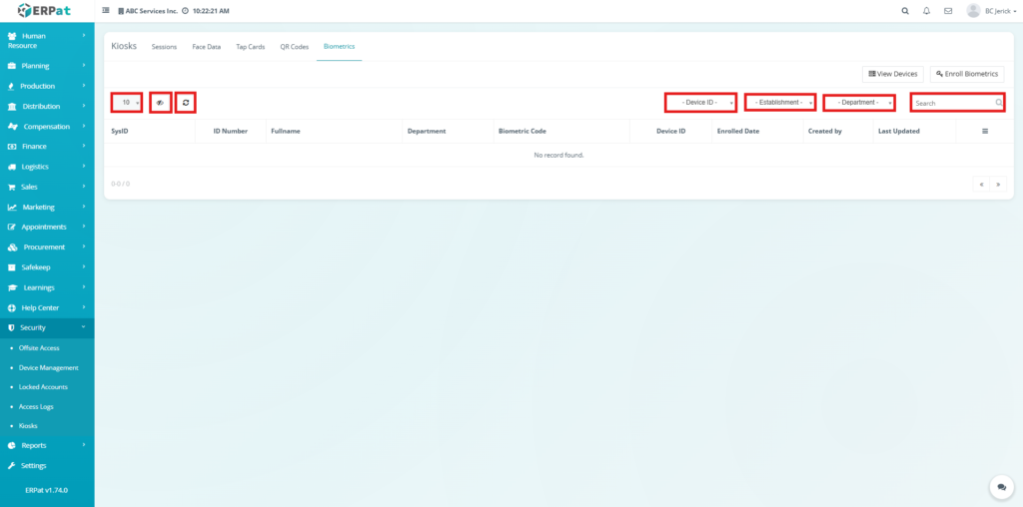Change the rows-per-page dropdown showing 10

(127, 103)
